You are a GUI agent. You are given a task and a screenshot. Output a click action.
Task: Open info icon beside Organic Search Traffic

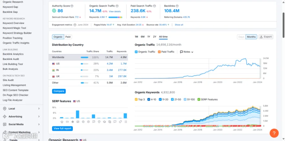coord(117,6)
